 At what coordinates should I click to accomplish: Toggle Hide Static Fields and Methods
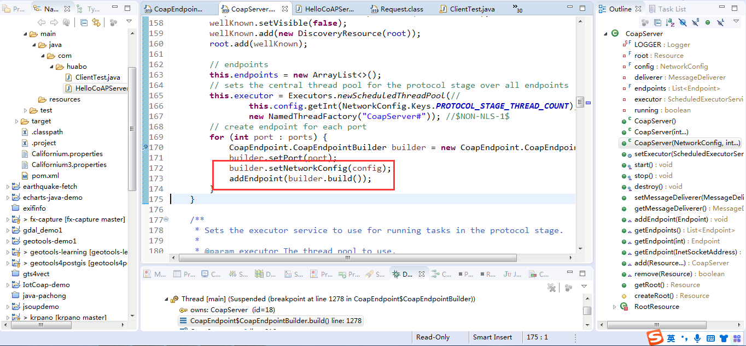(x=695, y=22)
